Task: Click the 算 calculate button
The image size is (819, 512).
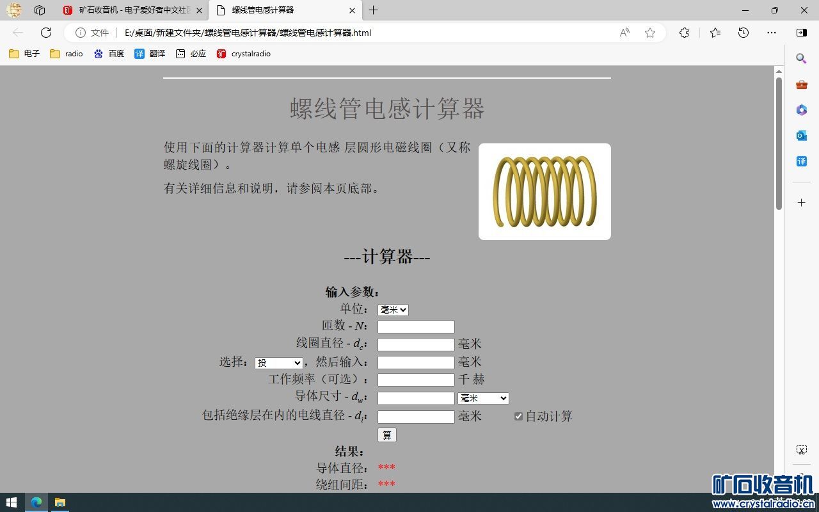Action: [x=387, y=435]
